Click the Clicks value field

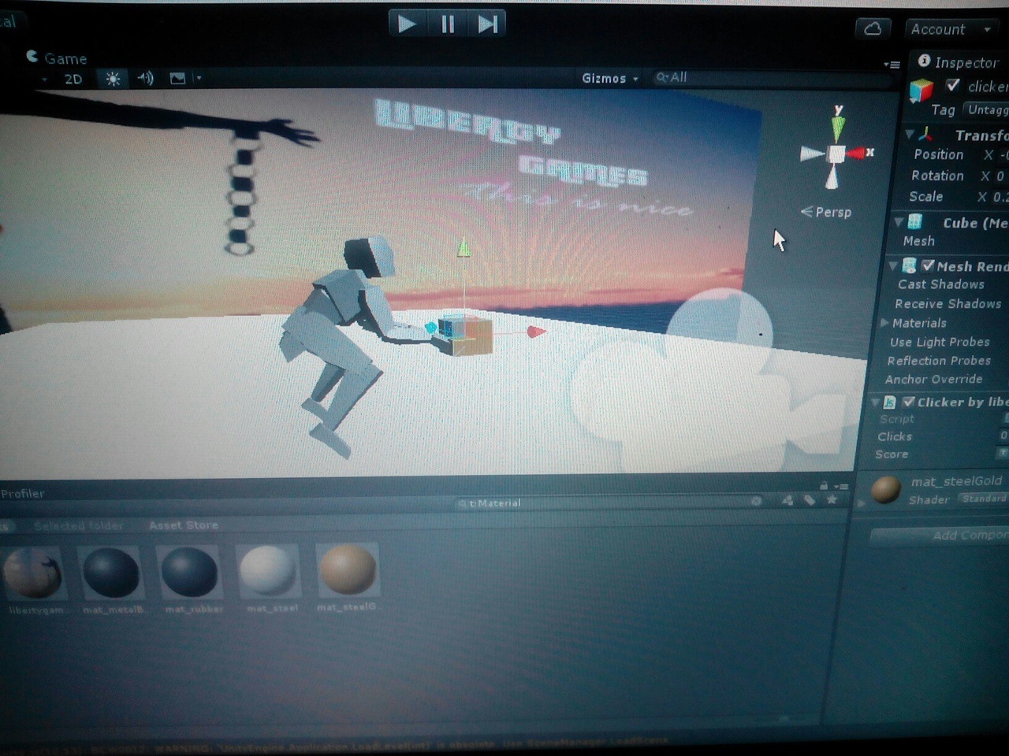pos(1003,435)
